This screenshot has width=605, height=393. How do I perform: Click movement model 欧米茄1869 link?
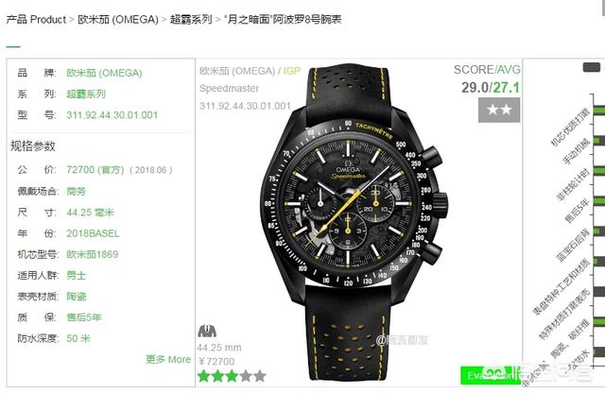coord(93,254)
